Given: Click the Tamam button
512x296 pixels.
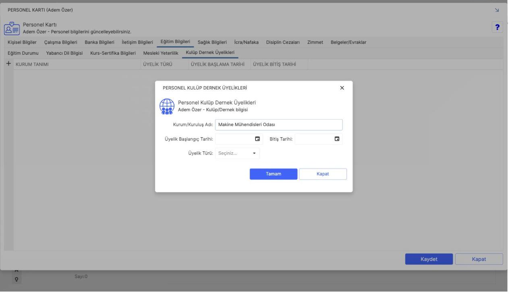Looking at the screenshot, I should (x=274, y=174).
